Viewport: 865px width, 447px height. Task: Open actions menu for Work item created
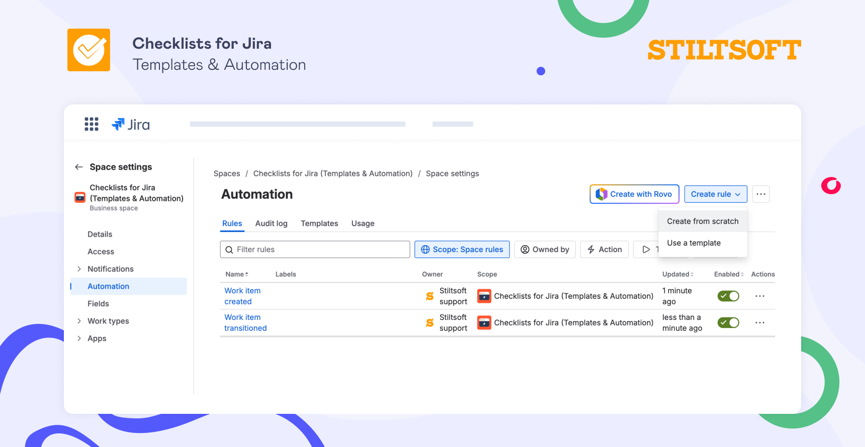[760, 296]
